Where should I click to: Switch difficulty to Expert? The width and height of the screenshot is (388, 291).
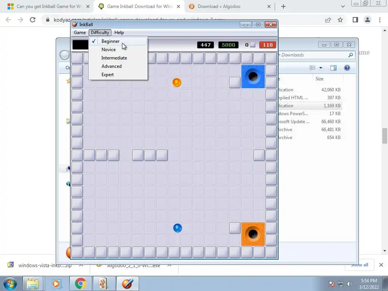click(118, 75)
